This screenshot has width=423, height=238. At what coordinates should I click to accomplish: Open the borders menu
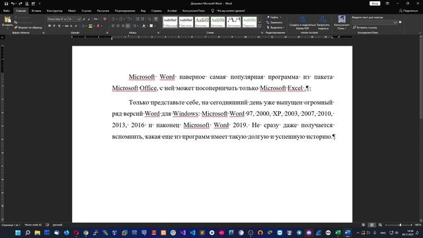click(x=155, y=26)
